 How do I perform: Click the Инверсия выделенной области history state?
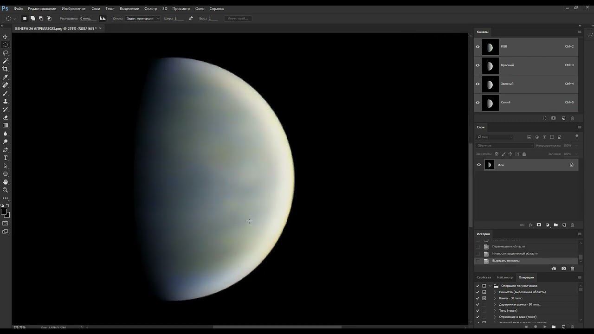[515, 254]
